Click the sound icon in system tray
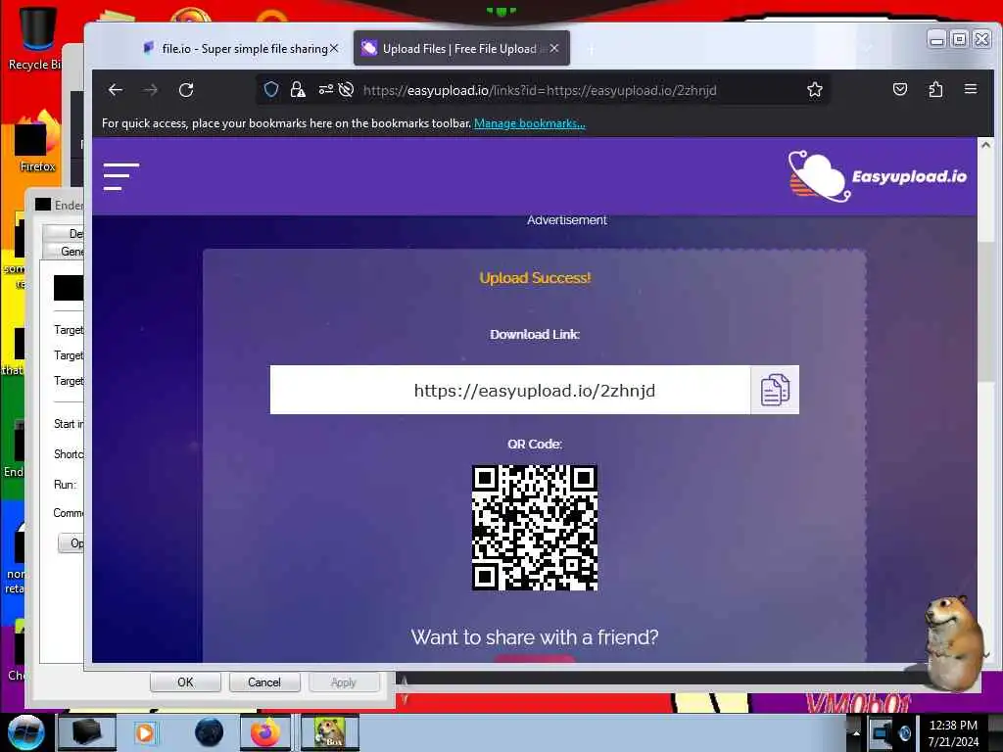The image size is (1003, 752). [x=904, y=732]
